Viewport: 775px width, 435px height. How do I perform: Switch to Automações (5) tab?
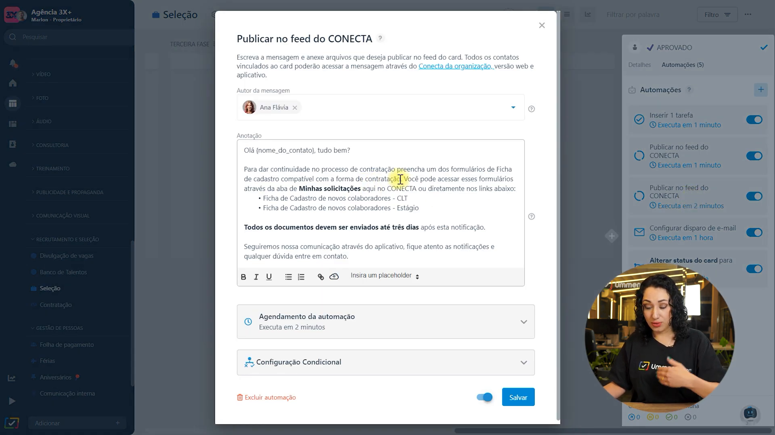coord(683,65)
